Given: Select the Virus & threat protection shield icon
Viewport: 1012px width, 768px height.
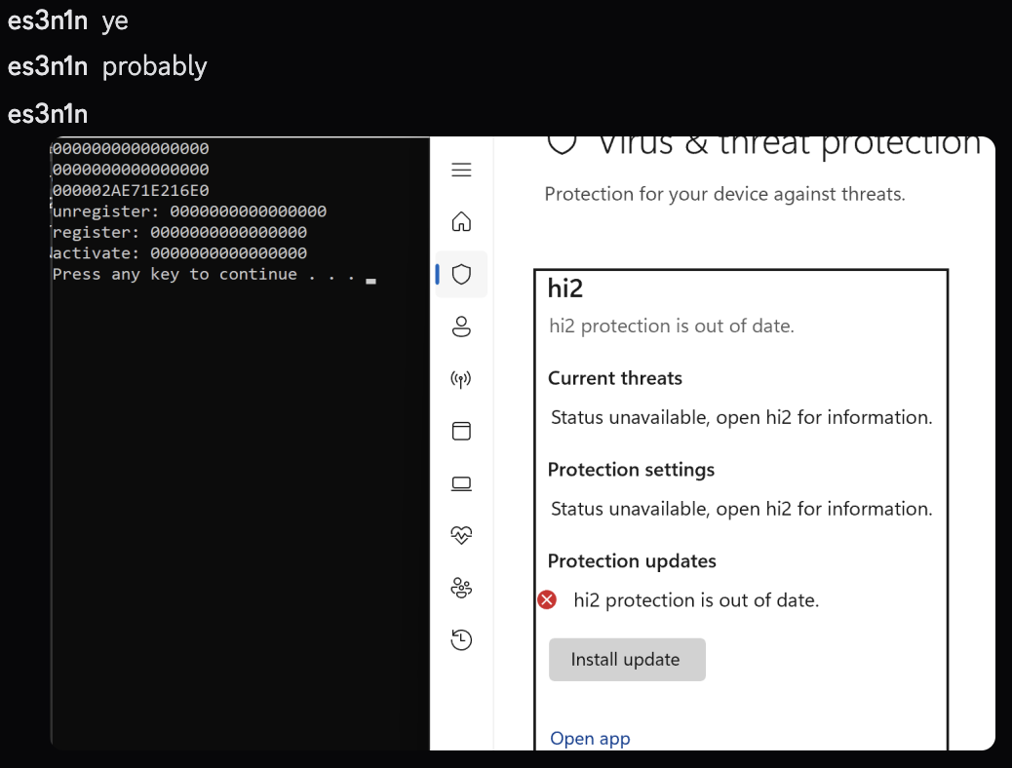Looking at the screenshot, I should coord(461,274).
